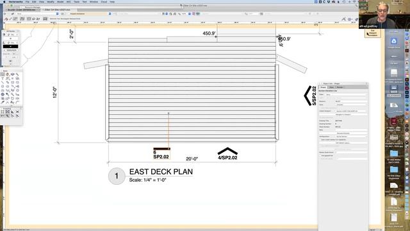Open the File menu
This screenshot has height=231, width=410.
(x=27, y=1)
